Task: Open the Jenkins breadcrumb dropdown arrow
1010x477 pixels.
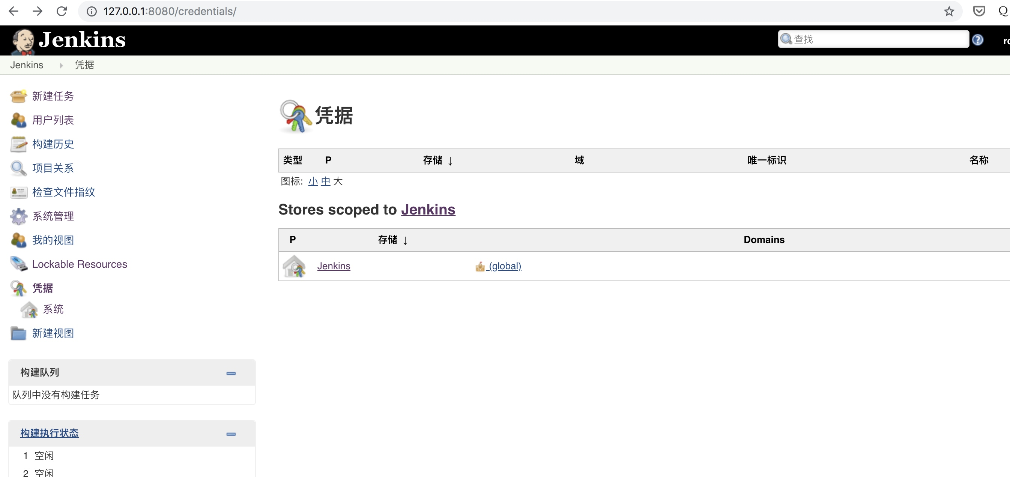Action: [x=61, y=66]
